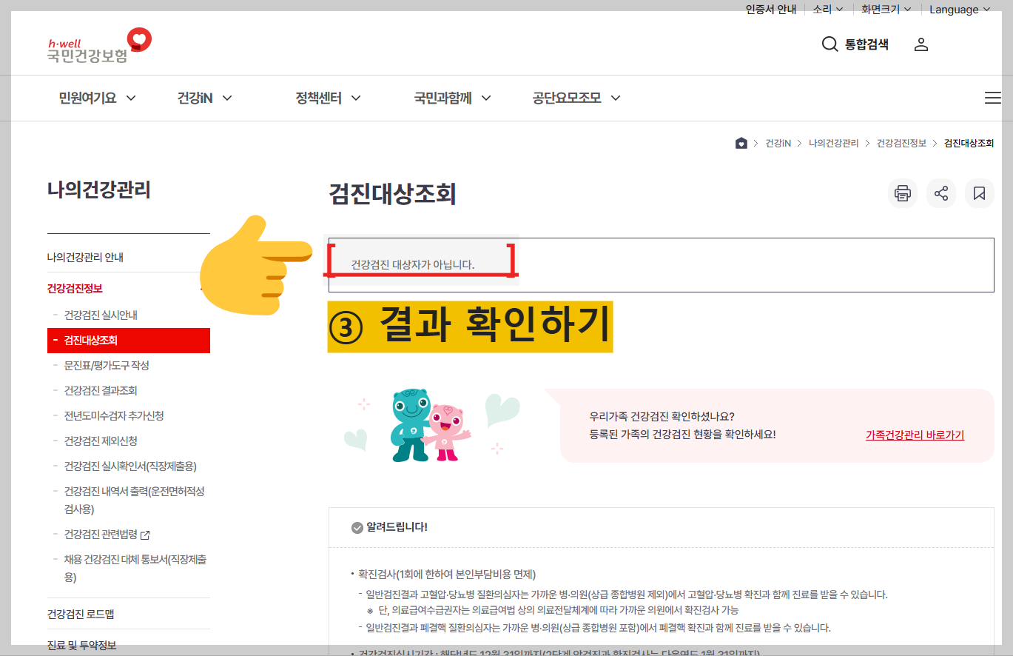Click the 검진대상조회 page heading
This screenshot has width=1013, height=656.
click(392, 194)
